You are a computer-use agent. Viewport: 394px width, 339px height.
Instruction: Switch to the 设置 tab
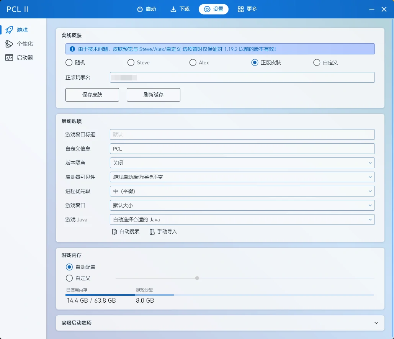tap(214, 9)
